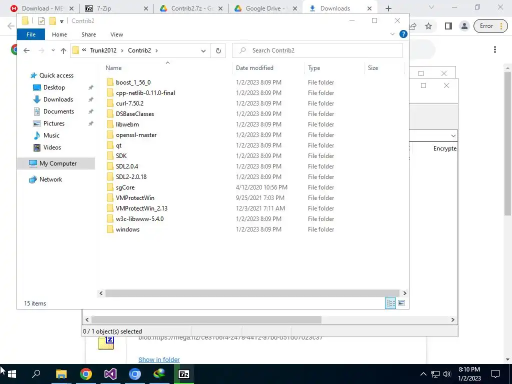The height and width of the screenshot is (384, 512).
Task: Click the Properties checkmark in quick access toolbar
Action: point(41,21)
